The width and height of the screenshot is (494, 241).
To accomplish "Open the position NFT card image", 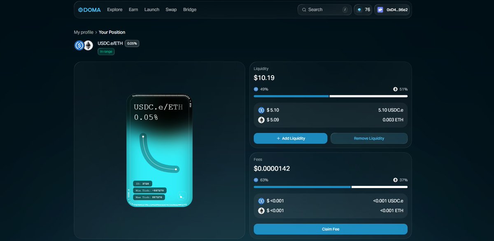I will pyautogui.click(x=159, y=150).
